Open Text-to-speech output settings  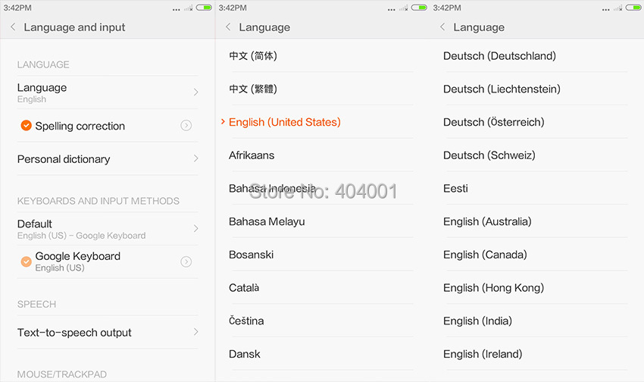click(74, 333)
